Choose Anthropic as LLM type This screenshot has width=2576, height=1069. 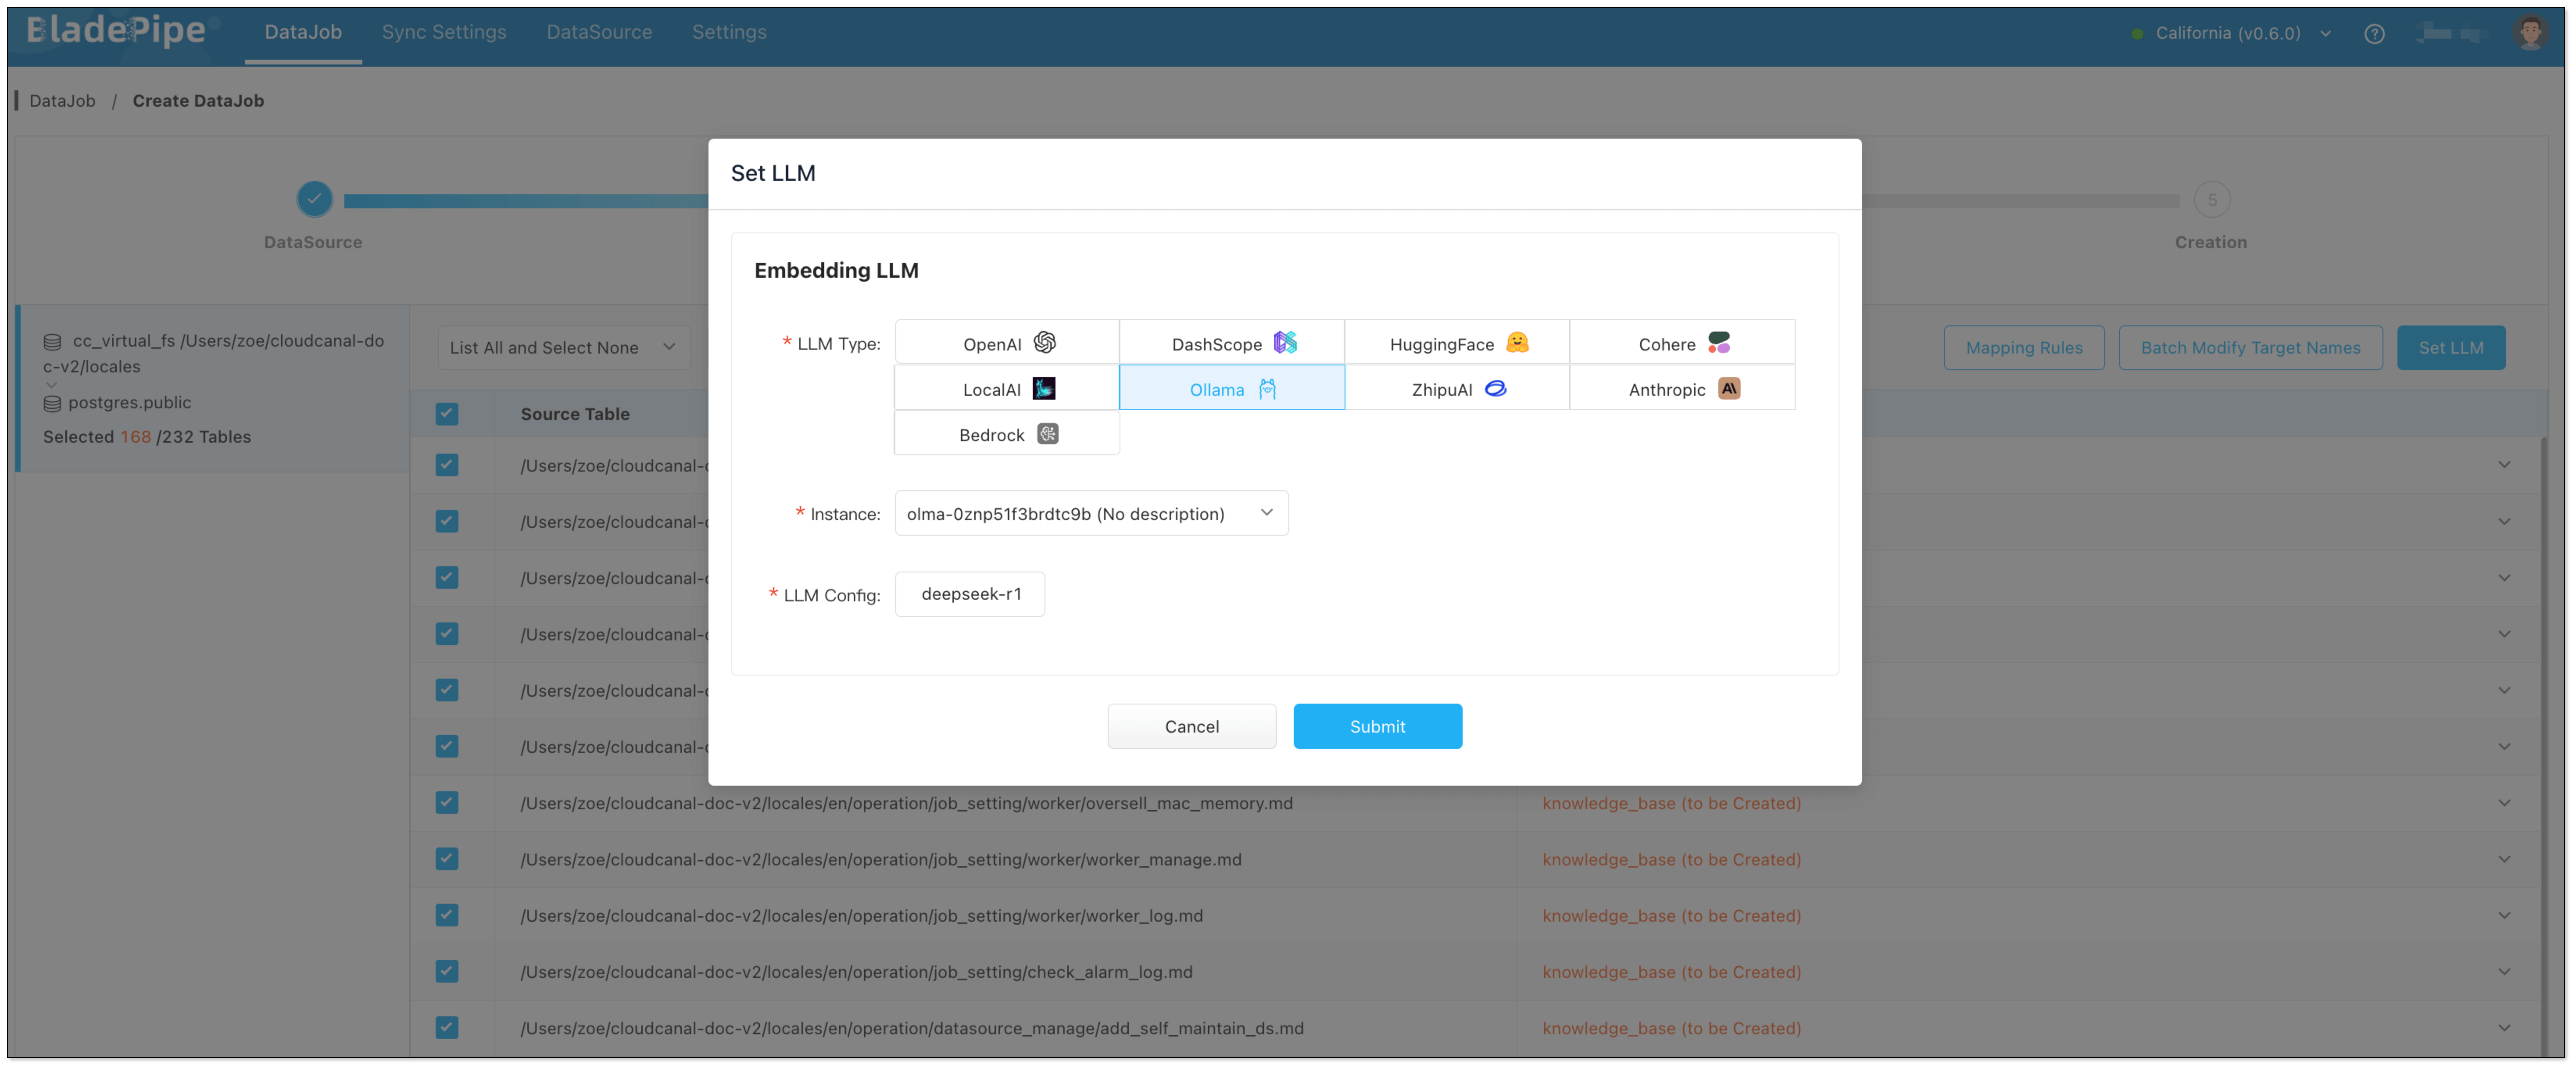pyautogui.click(x=1681, y=389)
